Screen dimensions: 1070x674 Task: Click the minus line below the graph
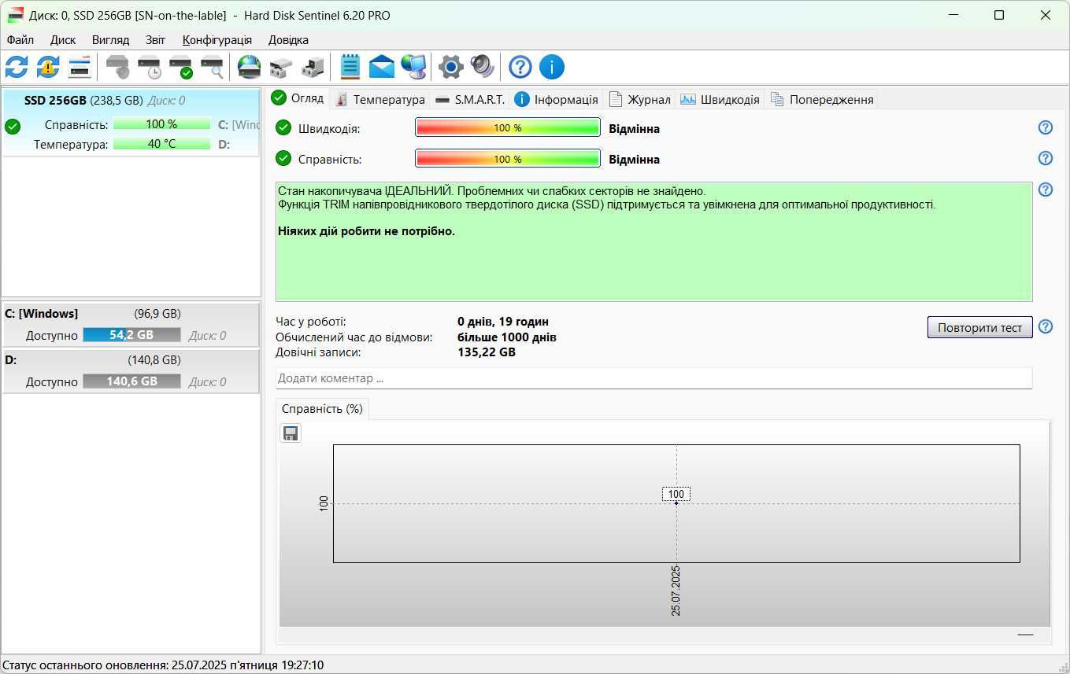tap(1025, 635)
